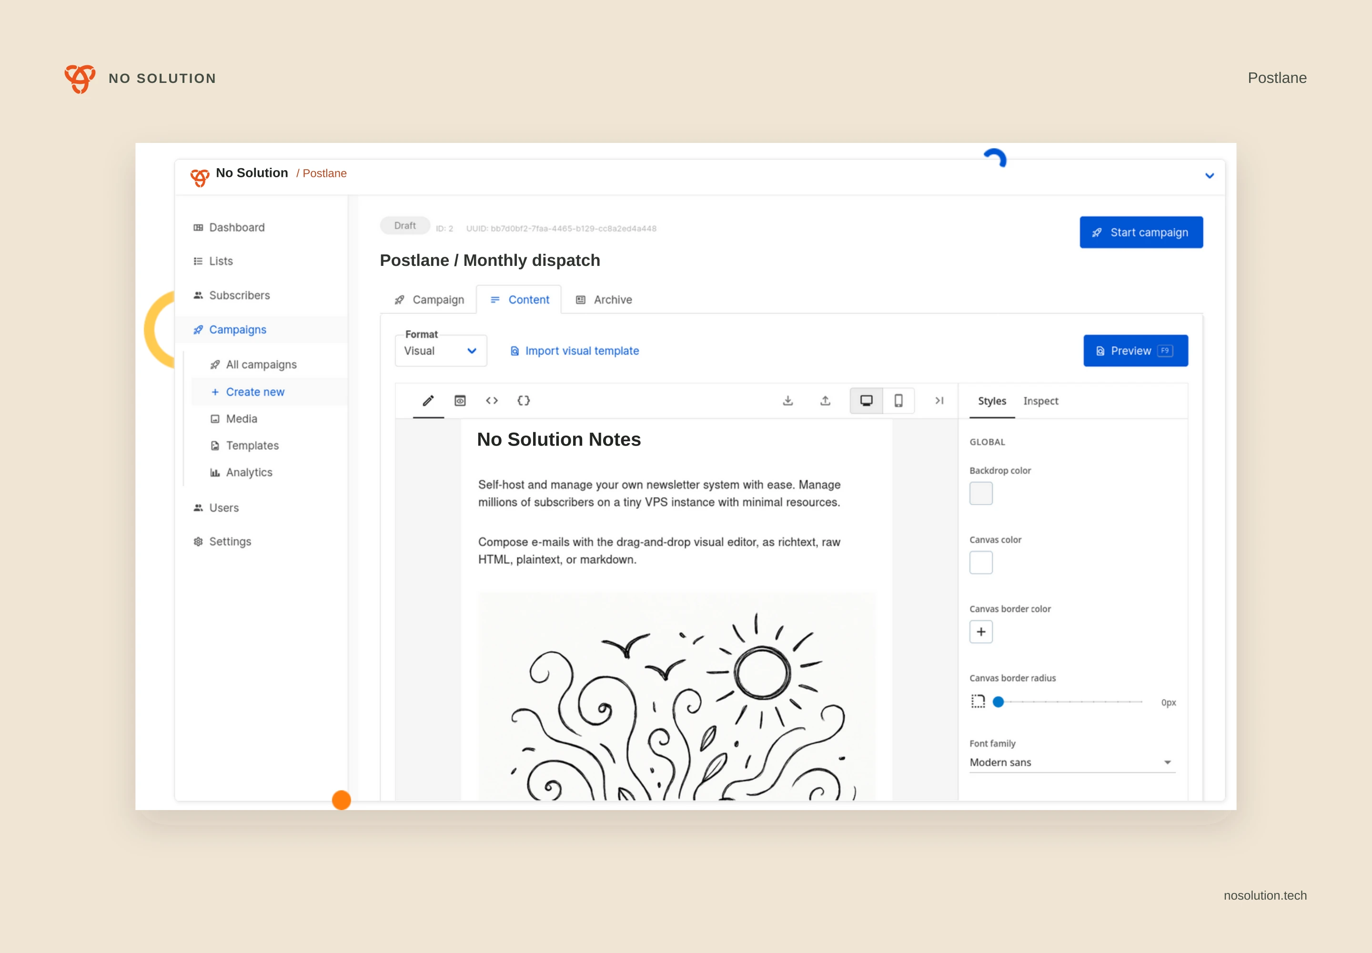This screenshot has width=1372, height=953.
Task: Click the No Solution logo in app header
Action: (x=200, y=177)
